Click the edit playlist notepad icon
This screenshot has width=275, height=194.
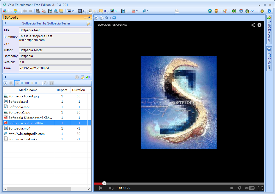point(82,77)
